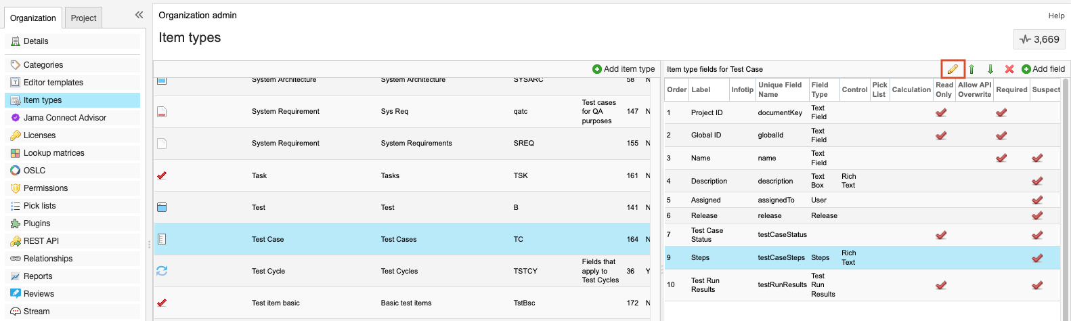1071x321 pixels.
Task: Select the Steps field row
Action: [x=862, y=258]
